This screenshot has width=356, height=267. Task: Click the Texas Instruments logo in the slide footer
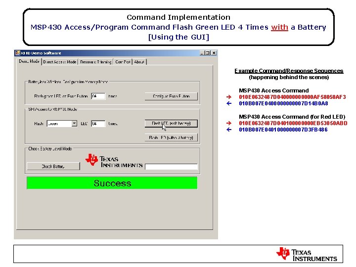click(x=307, y=254)
